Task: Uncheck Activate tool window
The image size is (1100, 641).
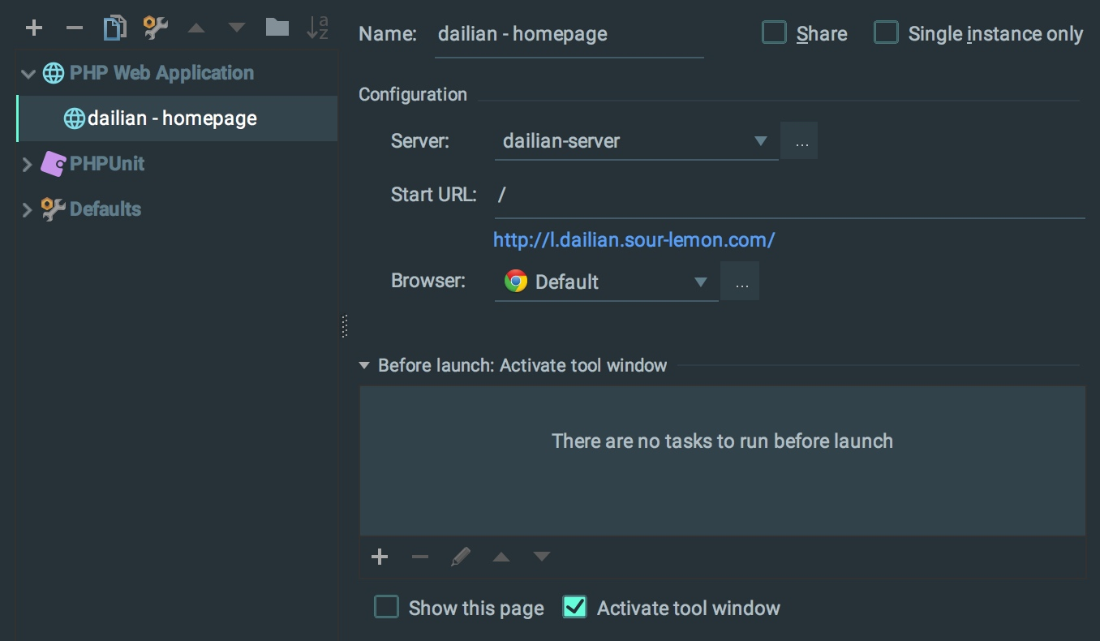Action: coord(574,608)
